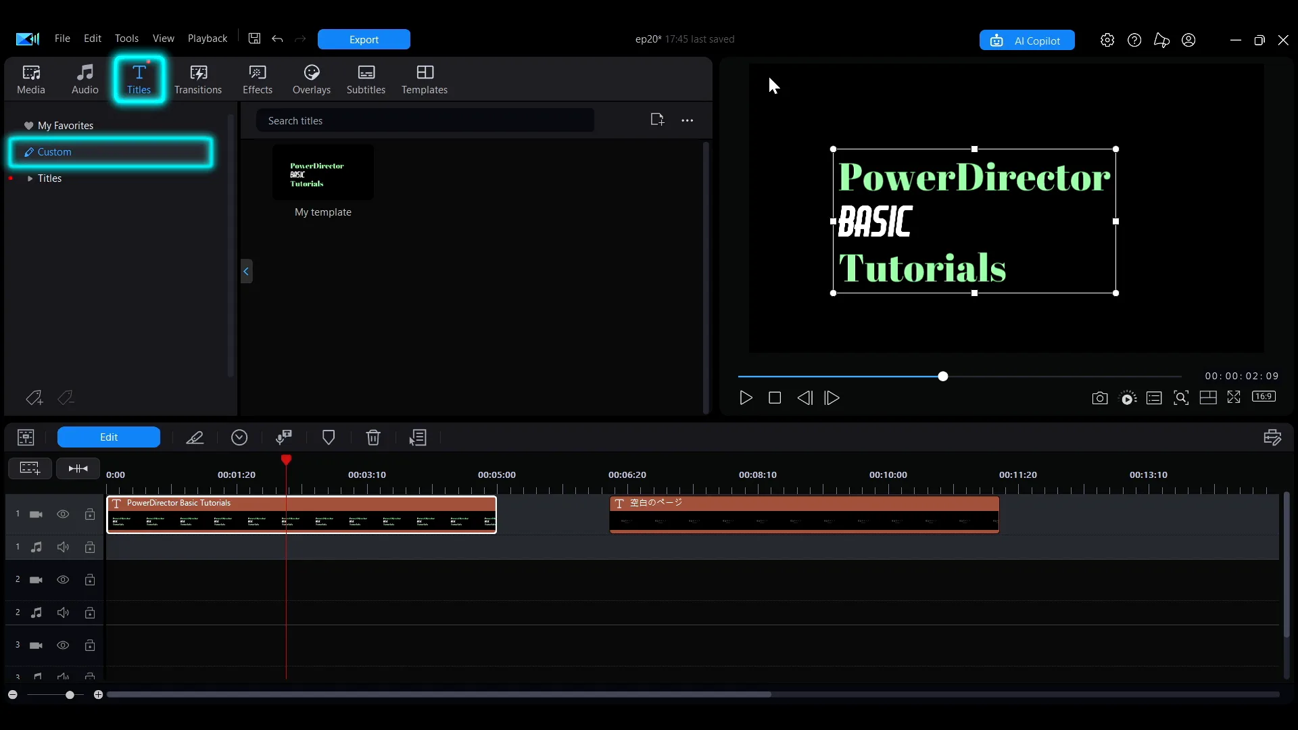This screenshot has width=1298, height=730.
Task: Take a preview snapshot with camera icon
Action: pos(1100,398)
